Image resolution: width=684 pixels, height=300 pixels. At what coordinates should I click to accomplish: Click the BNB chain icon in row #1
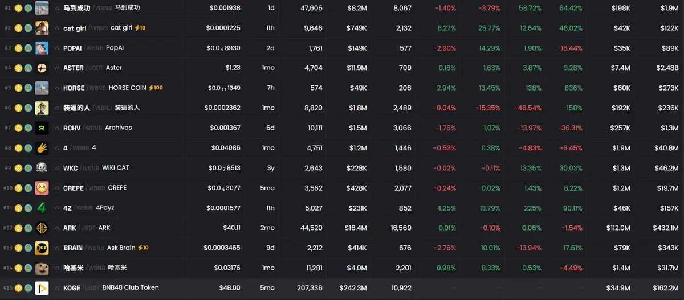pyautogui.click(x=18, y=8)
